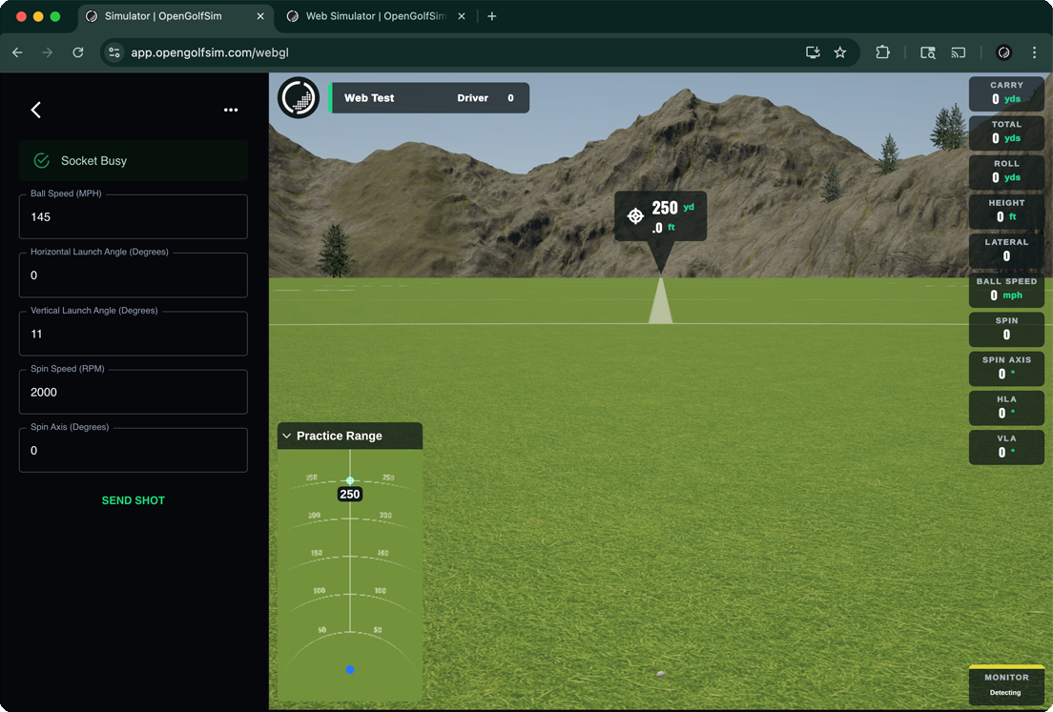Click the 250 marker on range minimap

[350, 494]
